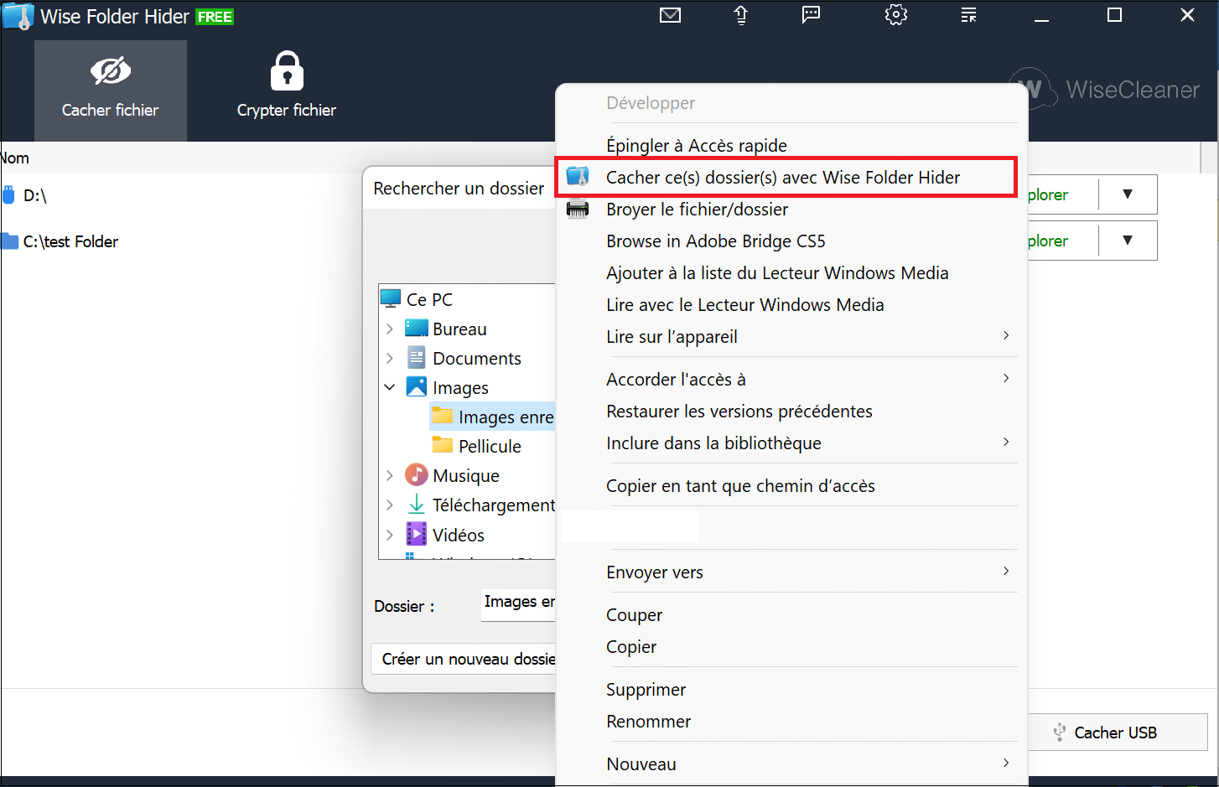Click the WiseCleaner watermark logo
The height and width of the screenshot is (787, 1219).
point(1033,90)
